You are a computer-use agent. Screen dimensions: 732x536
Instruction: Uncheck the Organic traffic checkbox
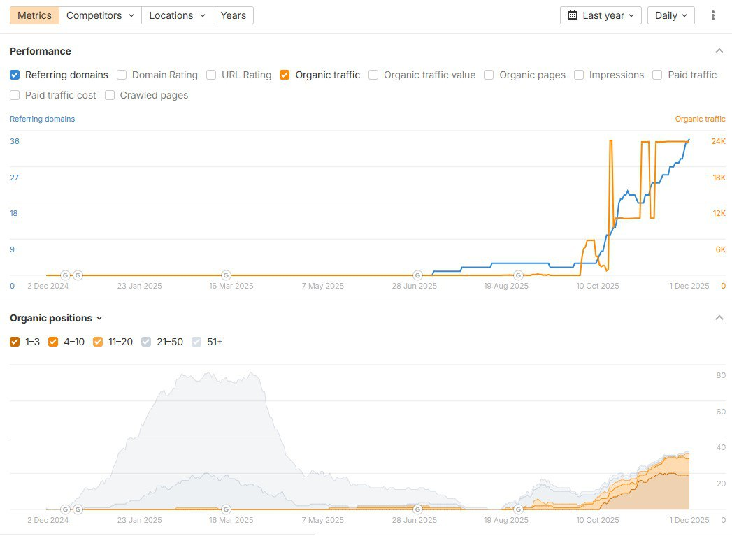pyautogui.click(x=285, y=75)
